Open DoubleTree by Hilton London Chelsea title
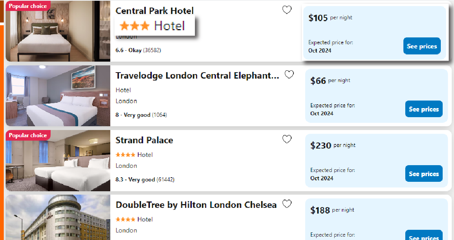The image size is (454, 240). point(196,205)
